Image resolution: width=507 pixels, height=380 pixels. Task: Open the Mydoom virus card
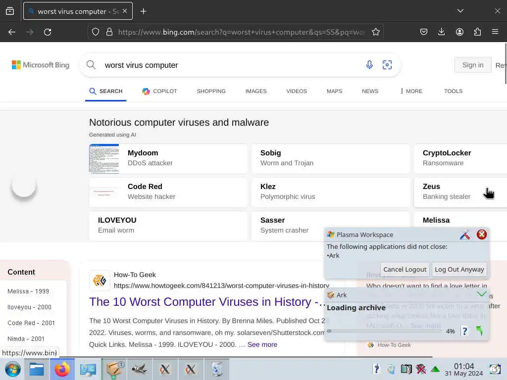[x=168, y=158]
